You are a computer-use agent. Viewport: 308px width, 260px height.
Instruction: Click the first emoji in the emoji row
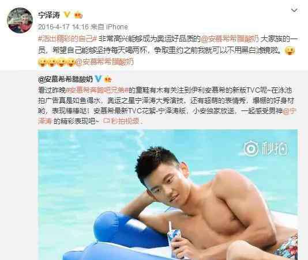point(43,62)
